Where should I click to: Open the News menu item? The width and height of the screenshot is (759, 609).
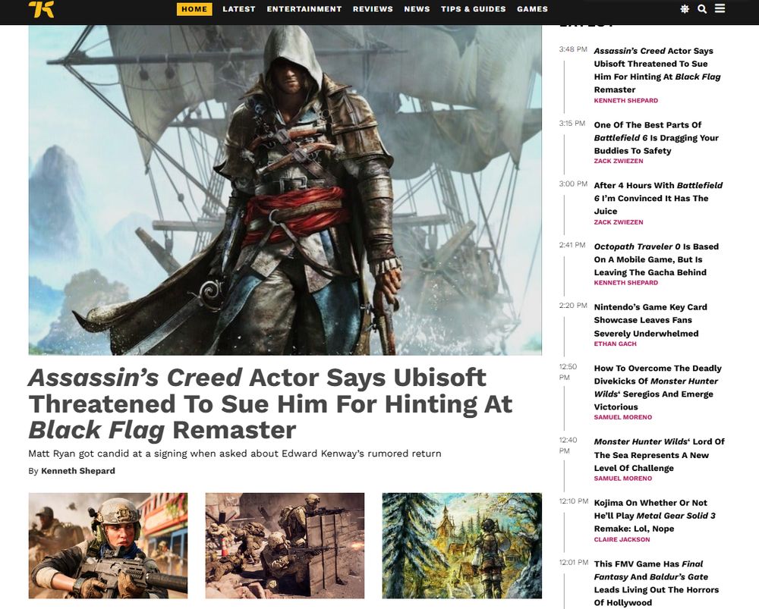tap(417, 8)
